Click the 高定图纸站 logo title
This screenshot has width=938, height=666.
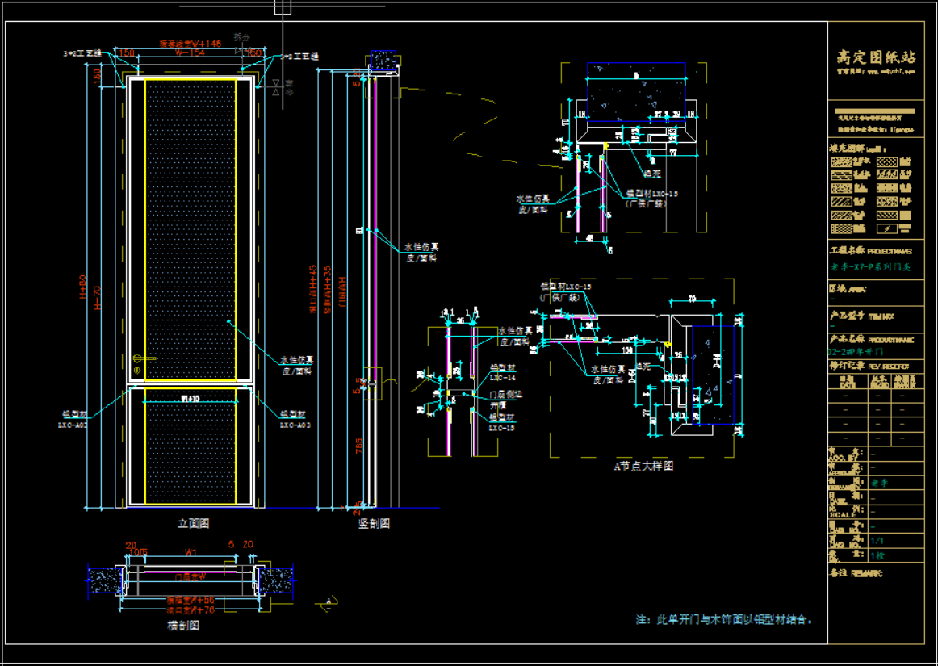(x=876, y=57)
